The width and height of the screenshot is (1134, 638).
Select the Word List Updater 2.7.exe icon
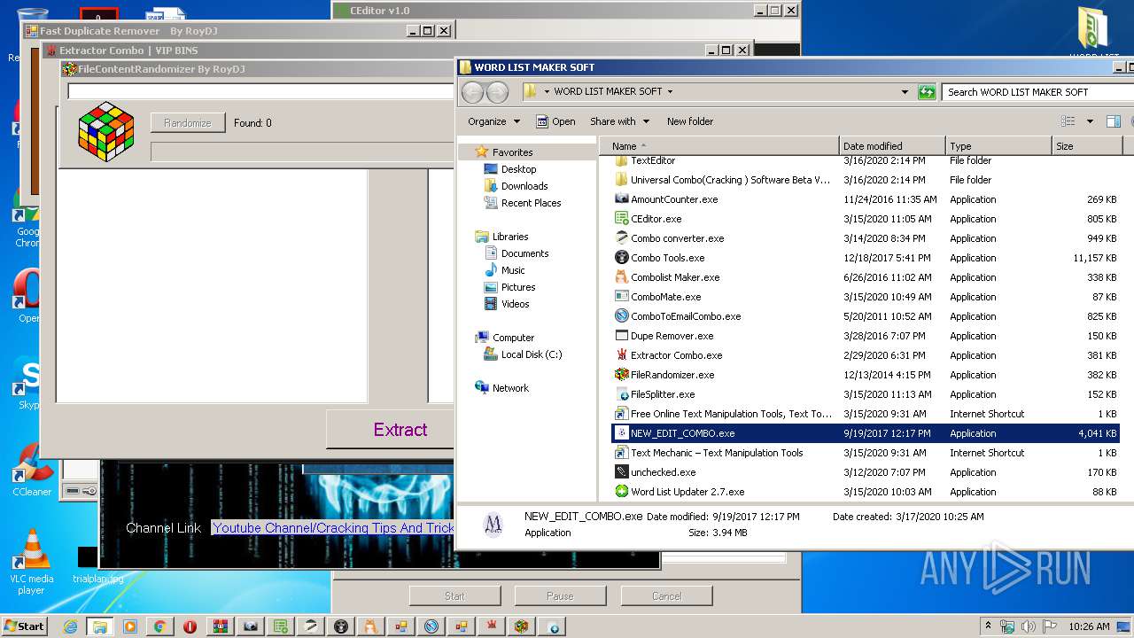622,492
